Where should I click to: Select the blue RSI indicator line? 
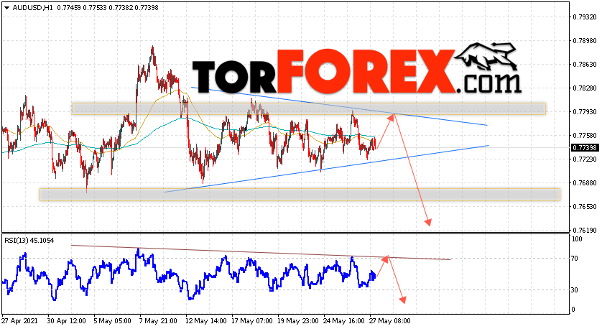[x=188, y=274]
